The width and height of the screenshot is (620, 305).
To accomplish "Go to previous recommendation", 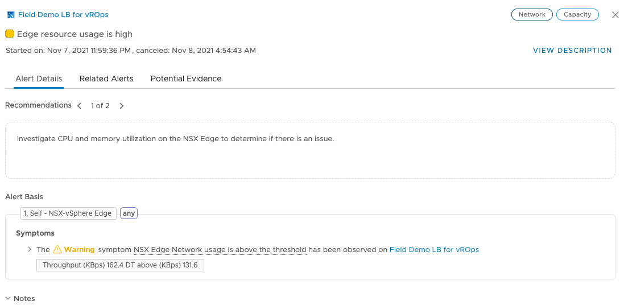I will pyautogui.click(x=80, y=106).
